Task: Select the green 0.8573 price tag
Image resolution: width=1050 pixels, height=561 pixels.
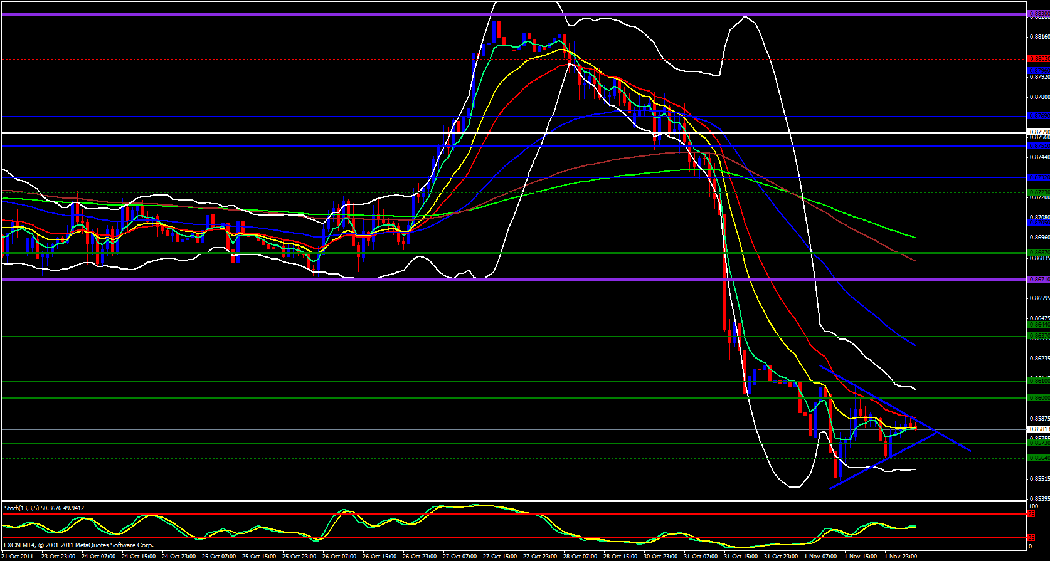Action: click(1038, 443)
